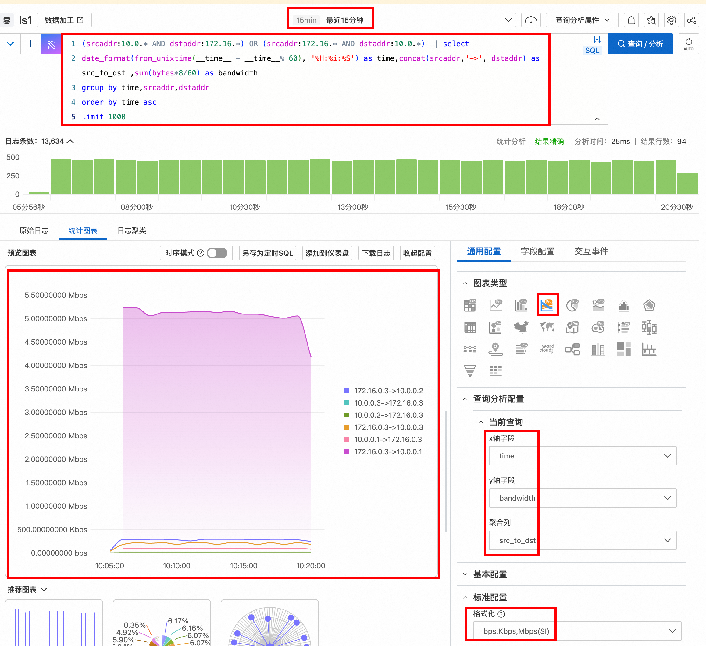The width and height of the screenshot is (706, 646).
Task: Click the 下载日志 button
Action: click(376, 253)
